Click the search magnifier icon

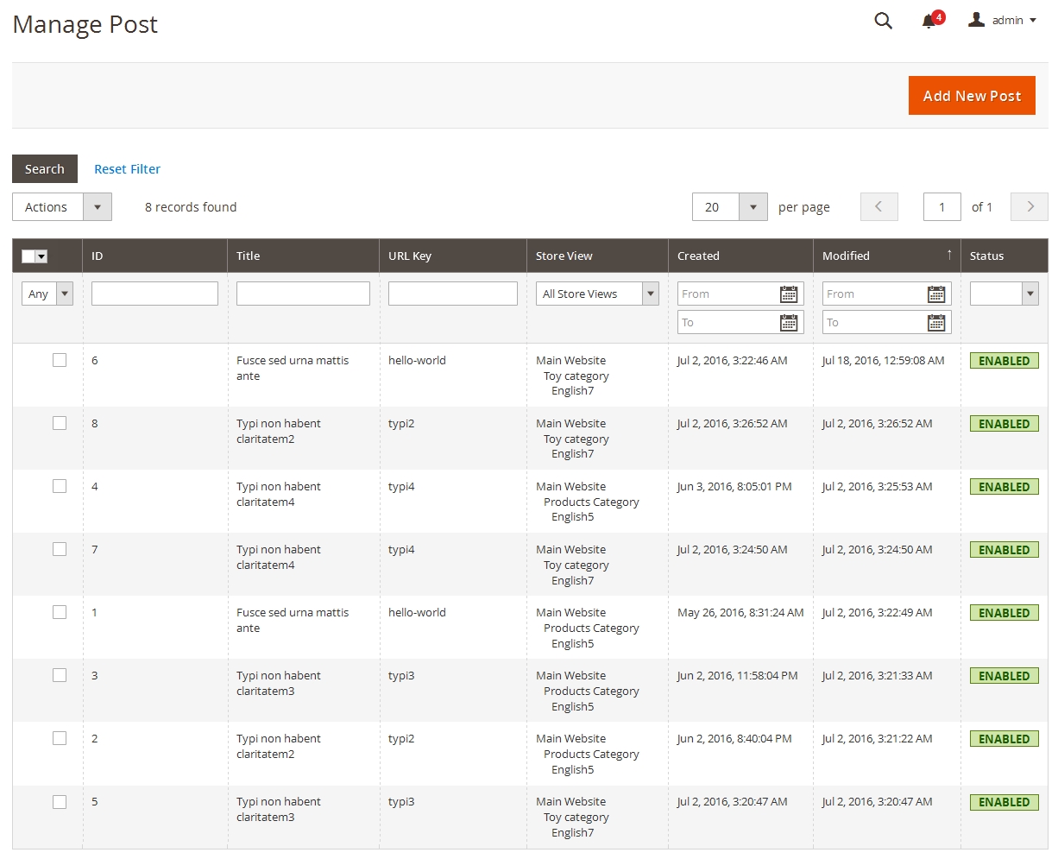883,21
